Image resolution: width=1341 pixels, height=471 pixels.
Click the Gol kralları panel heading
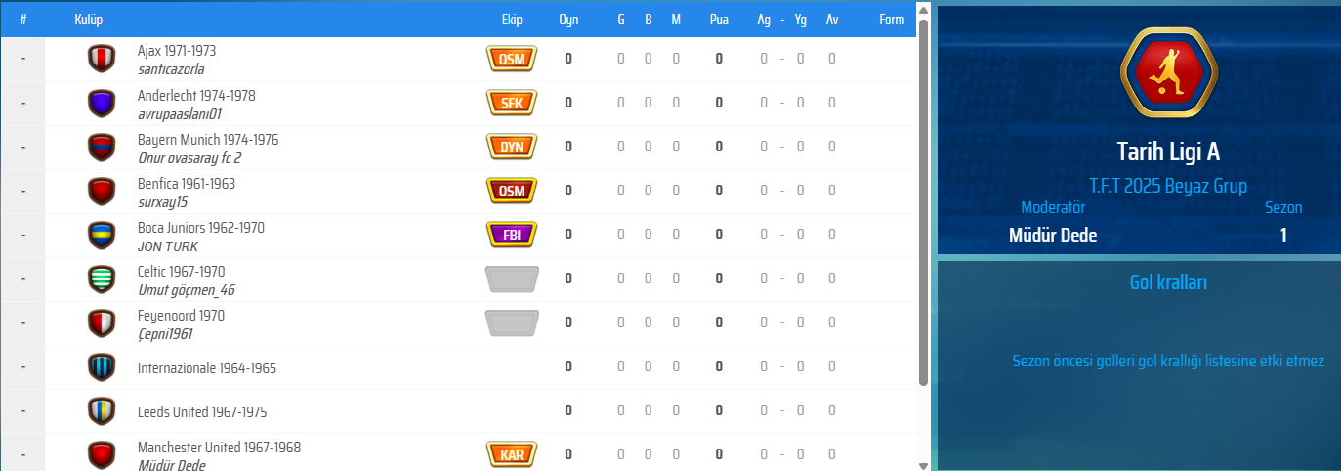pyautogui.click(x=1168, y=282)
